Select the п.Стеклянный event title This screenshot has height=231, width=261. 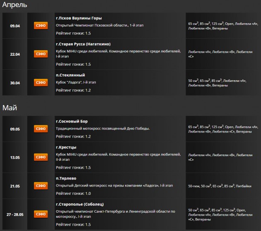(x=70, y=75)
